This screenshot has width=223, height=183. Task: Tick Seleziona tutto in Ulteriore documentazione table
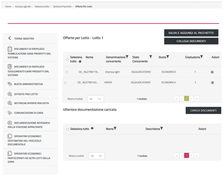[x=67, y=129]
